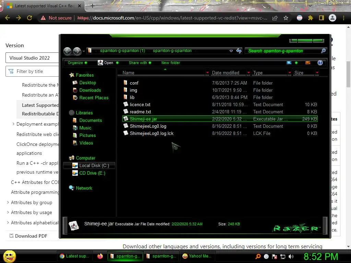
Task: Open Chrome extensions puzzle icon
Action: (310, 18)
